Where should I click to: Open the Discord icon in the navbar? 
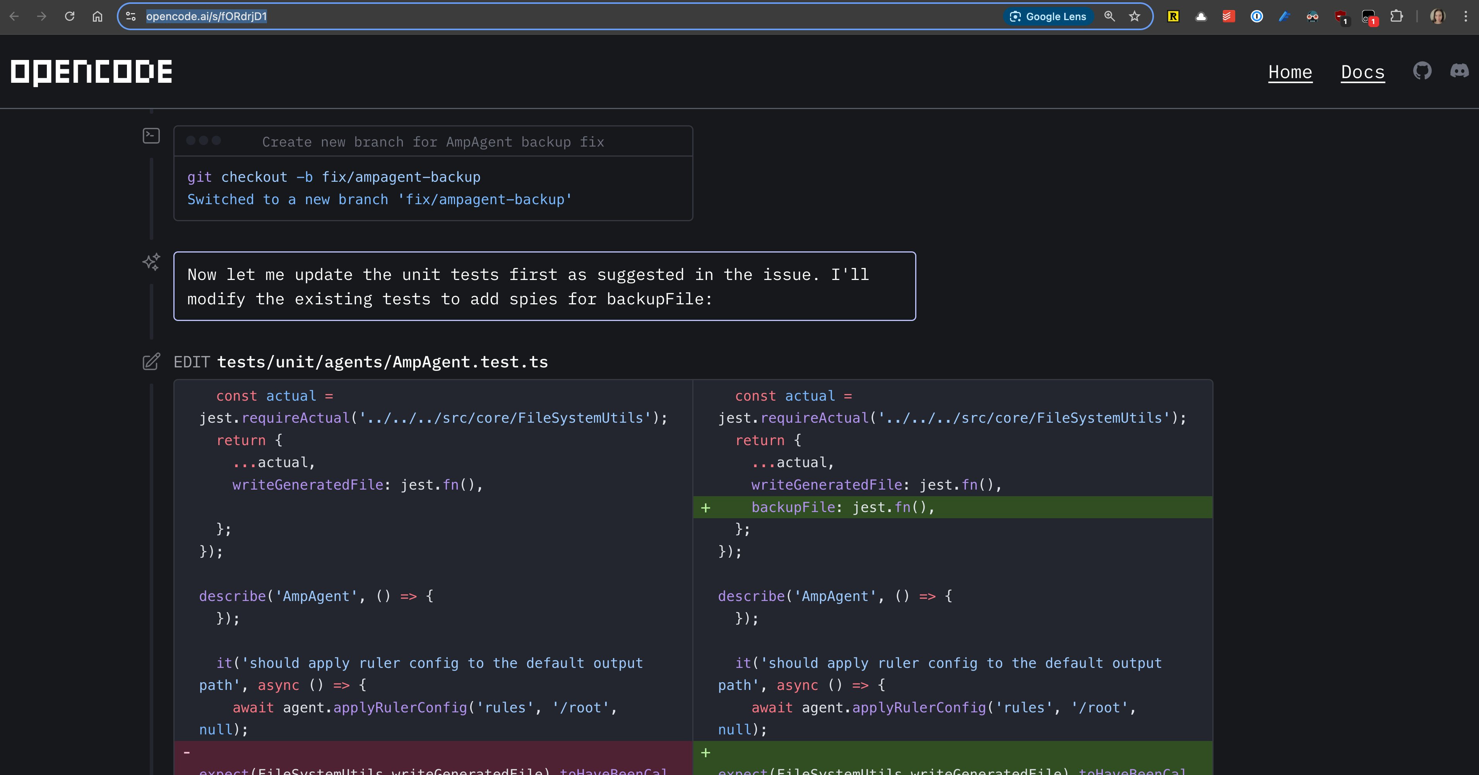tap(1459, 71)
